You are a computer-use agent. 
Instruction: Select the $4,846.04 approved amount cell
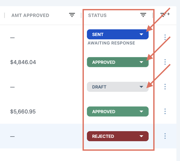23,62
